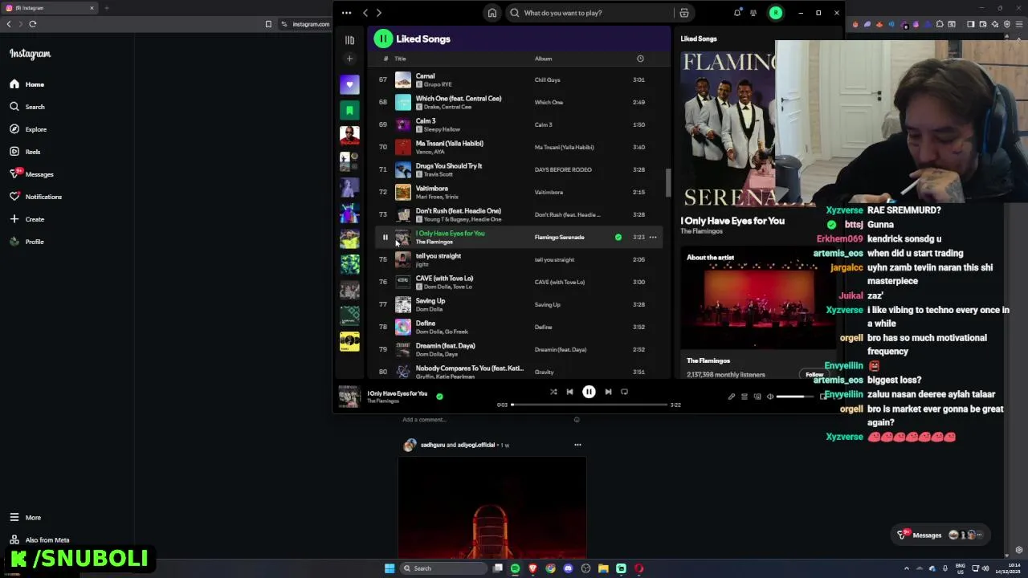This screenshot has height=578, width=1028.
Task: Open Instagram Create
Action: click(27, 219)
